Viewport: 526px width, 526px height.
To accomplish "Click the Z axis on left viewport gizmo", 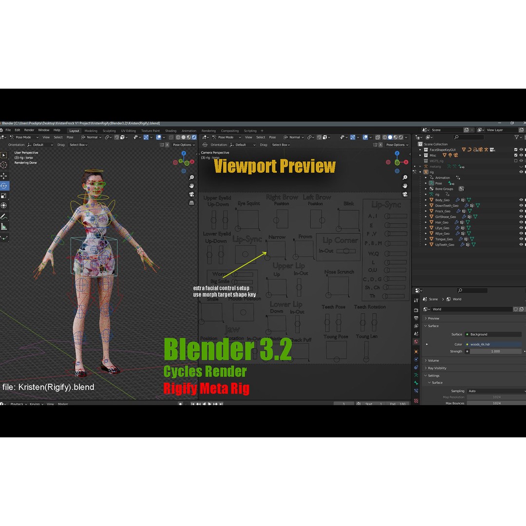I will tap(184, 153).
